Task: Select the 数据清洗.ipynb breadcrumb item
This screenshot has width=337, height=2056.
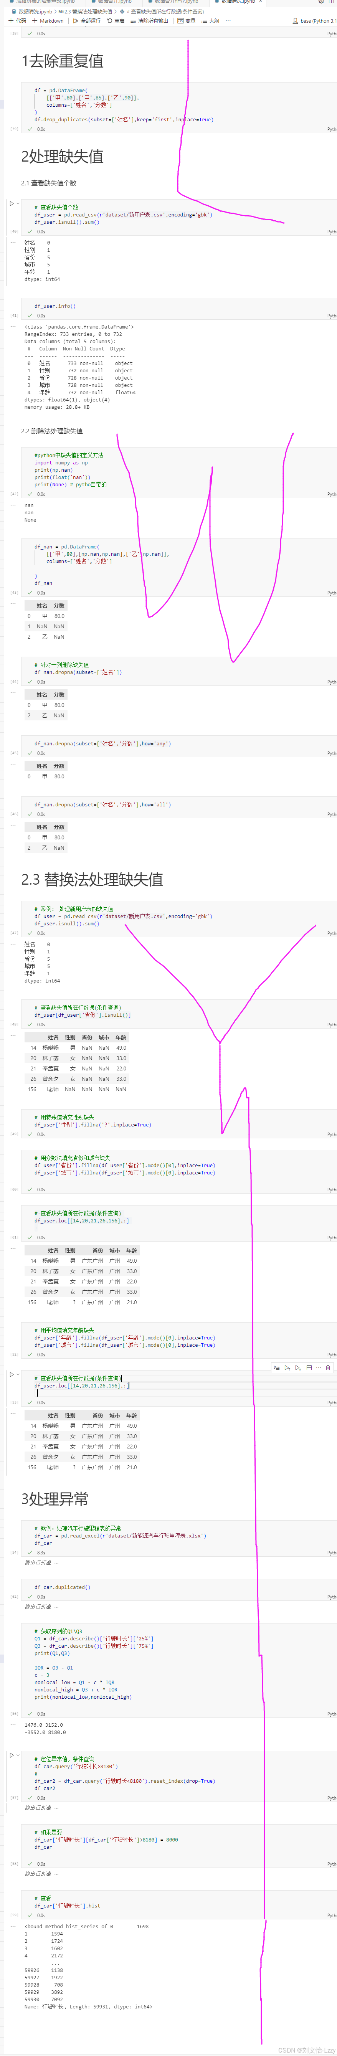Action: (x=33, y=12)
